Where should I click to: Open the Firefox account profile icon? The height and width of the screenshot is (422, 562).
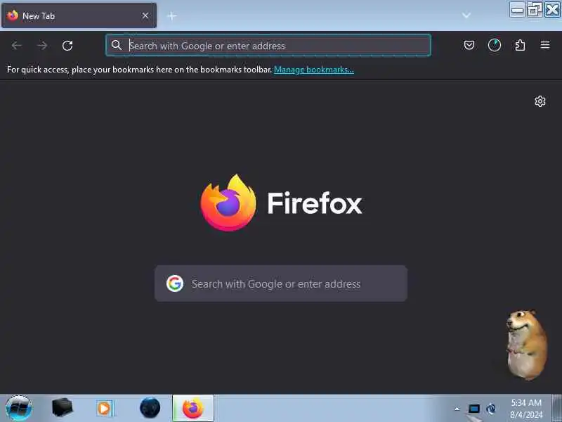[495, 45]
